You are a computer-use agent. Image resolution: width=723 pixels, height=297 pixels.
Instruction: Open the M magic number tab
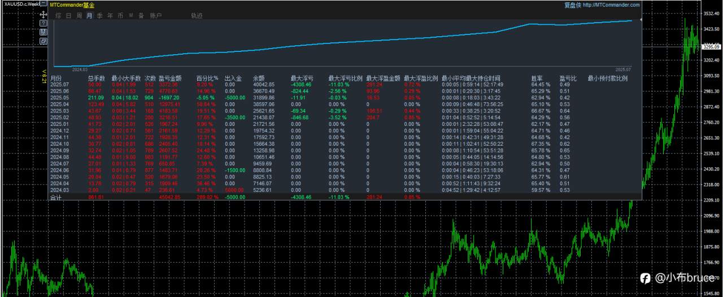131,16
